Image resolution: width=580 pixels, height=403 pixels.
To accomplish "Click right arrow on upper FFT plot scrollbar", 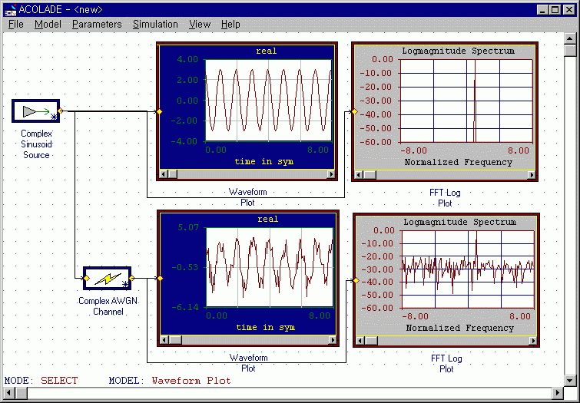I will pyautogui.click(x=532, y=175).
